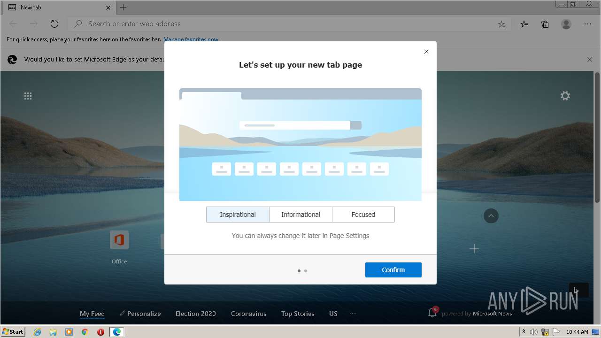
Task: Open the US feed tab
Action: coord(333,314)
